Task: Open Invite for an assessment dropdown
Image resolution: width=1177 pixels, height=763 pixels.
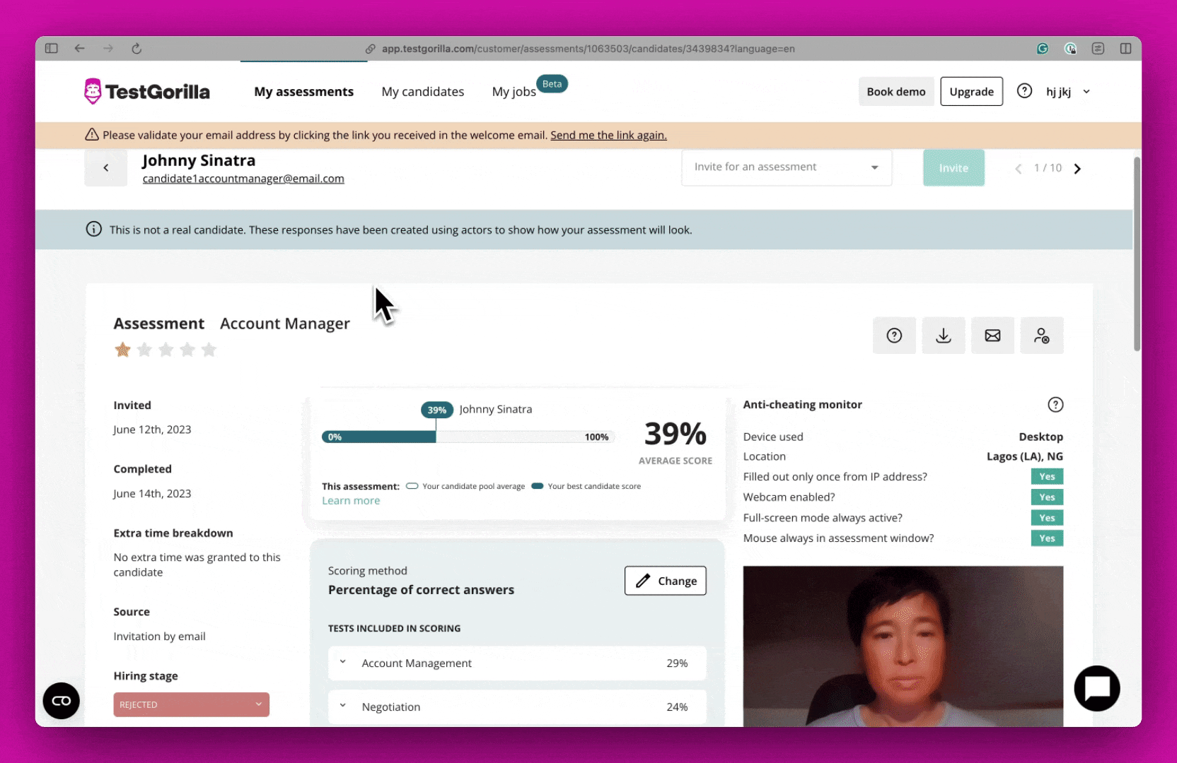Action: (x=787, y=167)
